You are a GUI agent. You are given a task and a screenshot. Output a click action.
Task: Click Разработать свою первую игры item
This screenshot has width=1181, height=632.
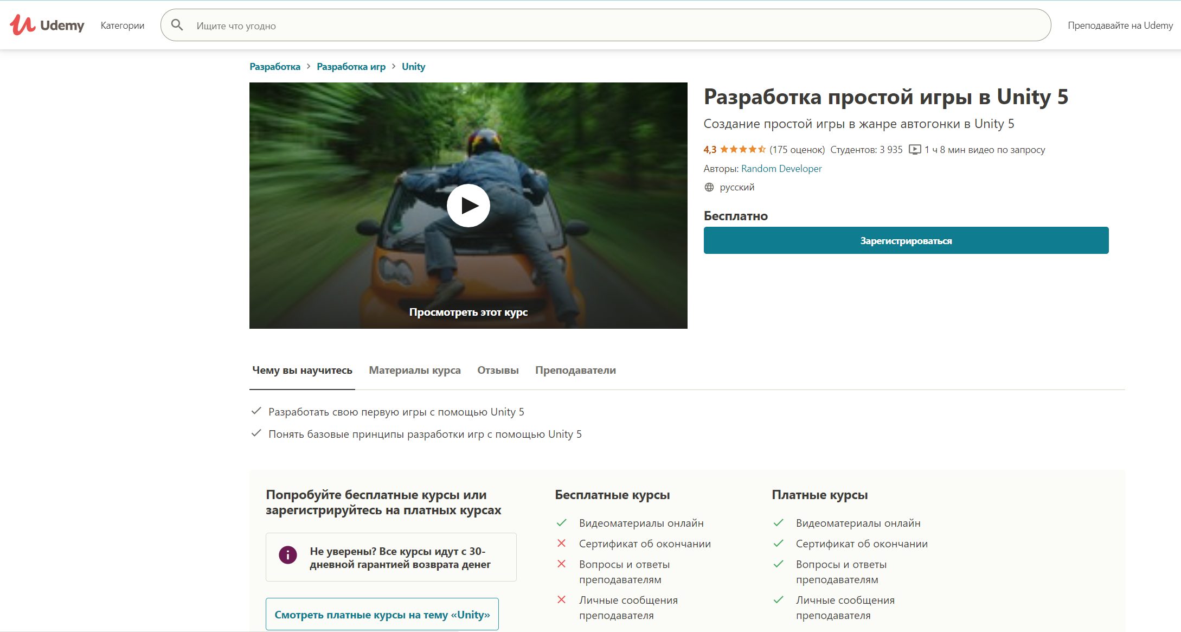[396, 412]
